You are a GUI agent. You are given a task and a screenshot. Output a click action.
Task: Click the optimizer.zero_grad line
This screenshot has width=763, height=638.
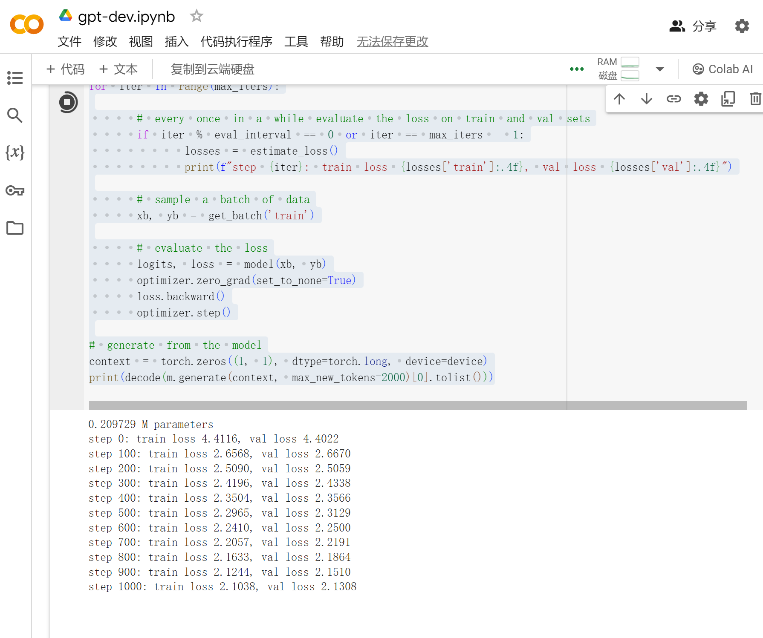tap(246, 280)
